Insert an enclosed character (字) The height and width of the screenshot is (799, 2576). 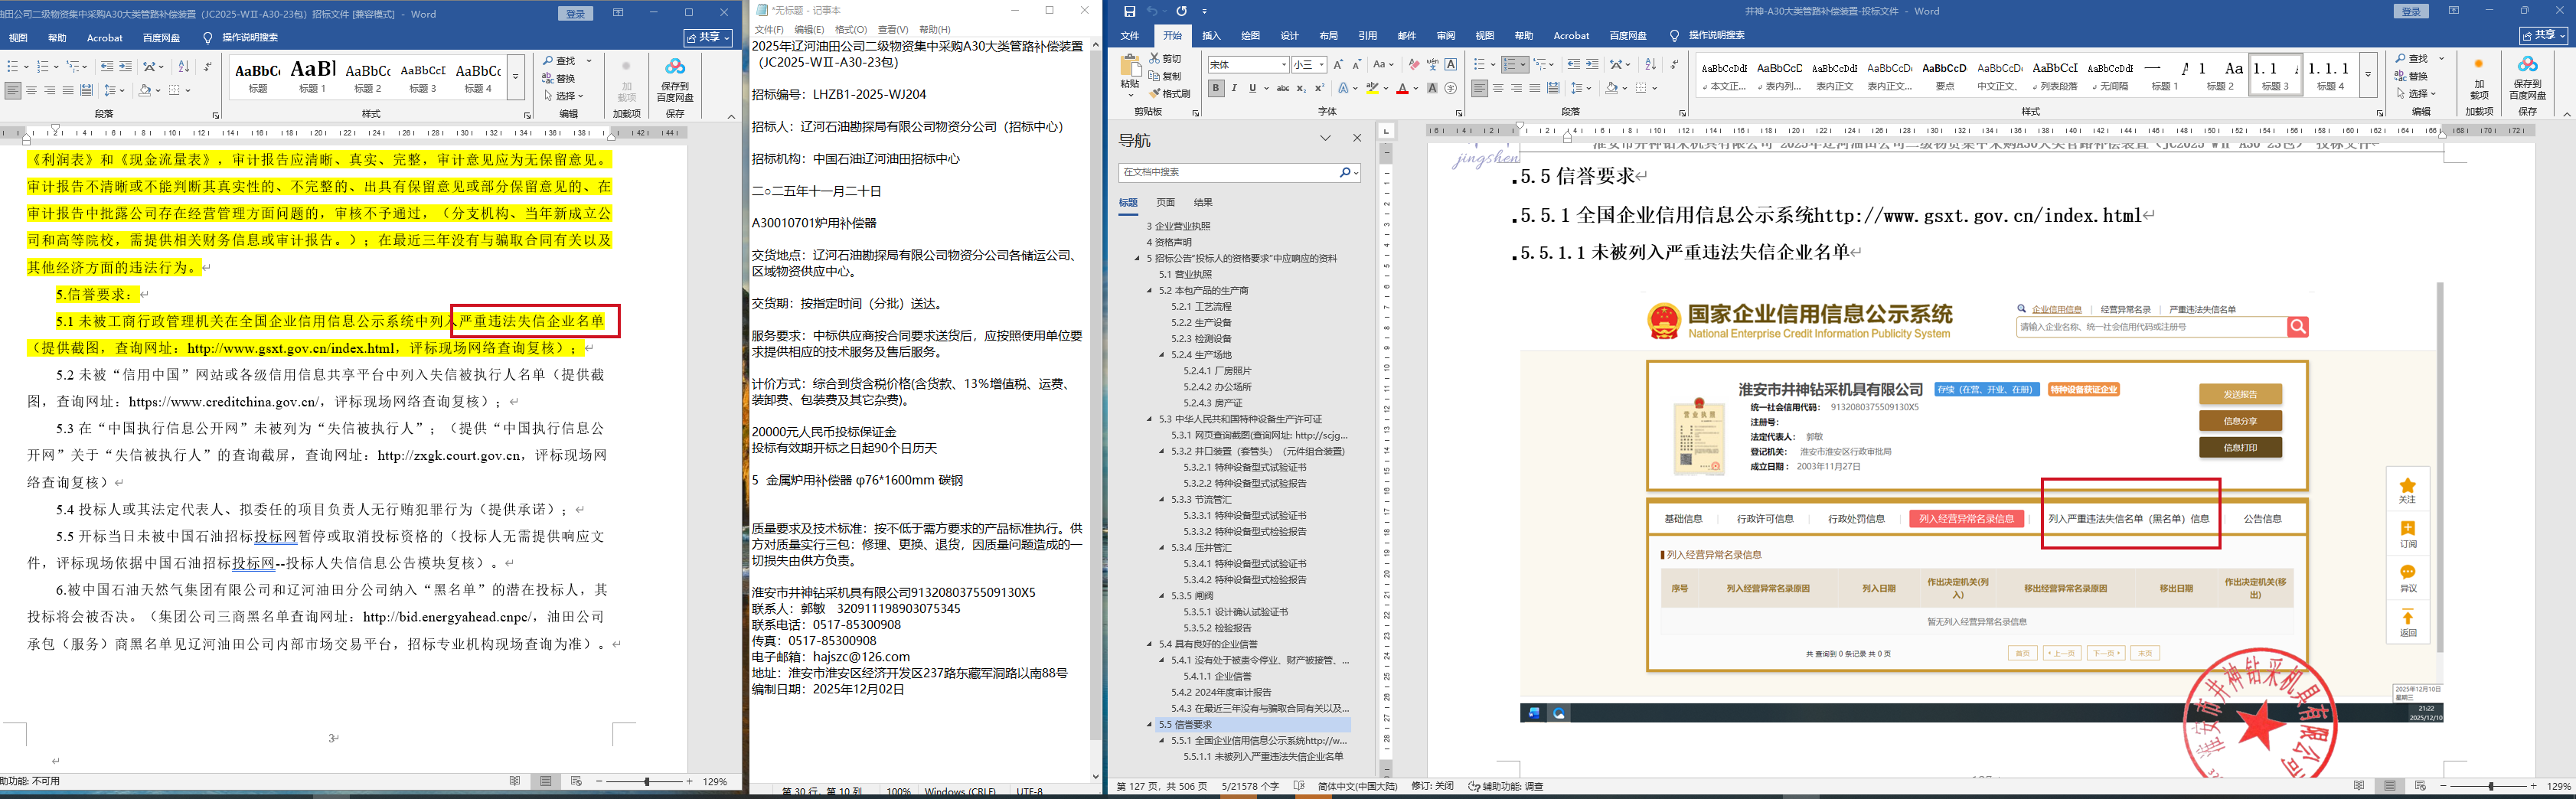(1451, 89)
